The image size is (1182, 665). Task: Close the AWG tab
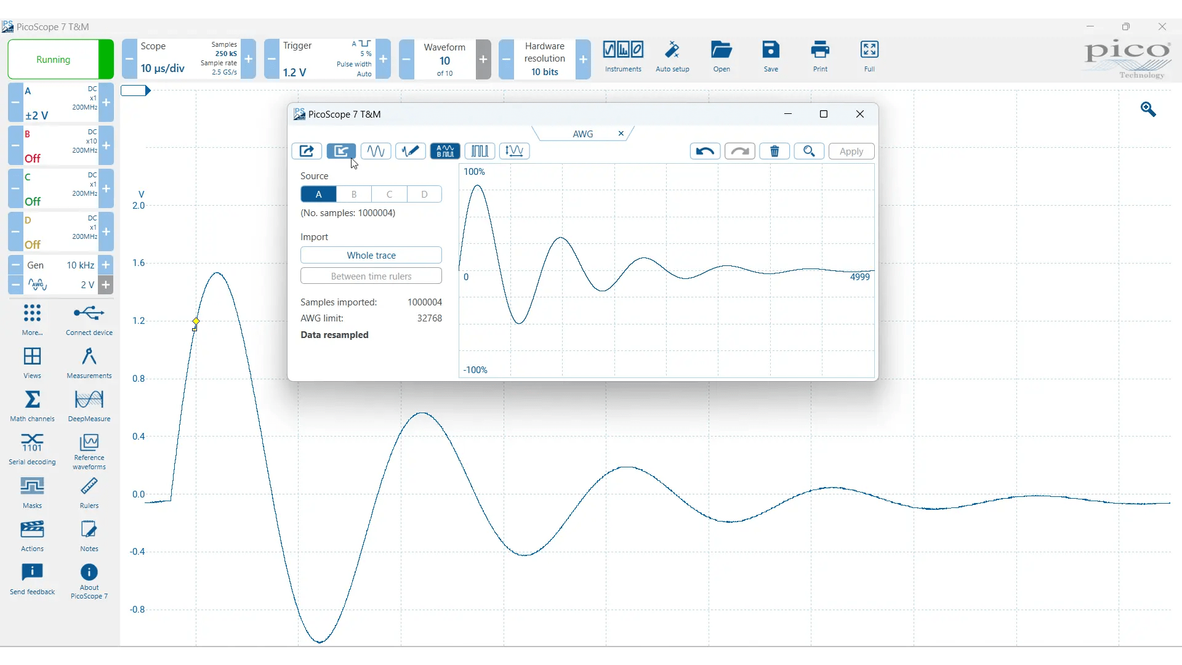[x=621, y=134]
